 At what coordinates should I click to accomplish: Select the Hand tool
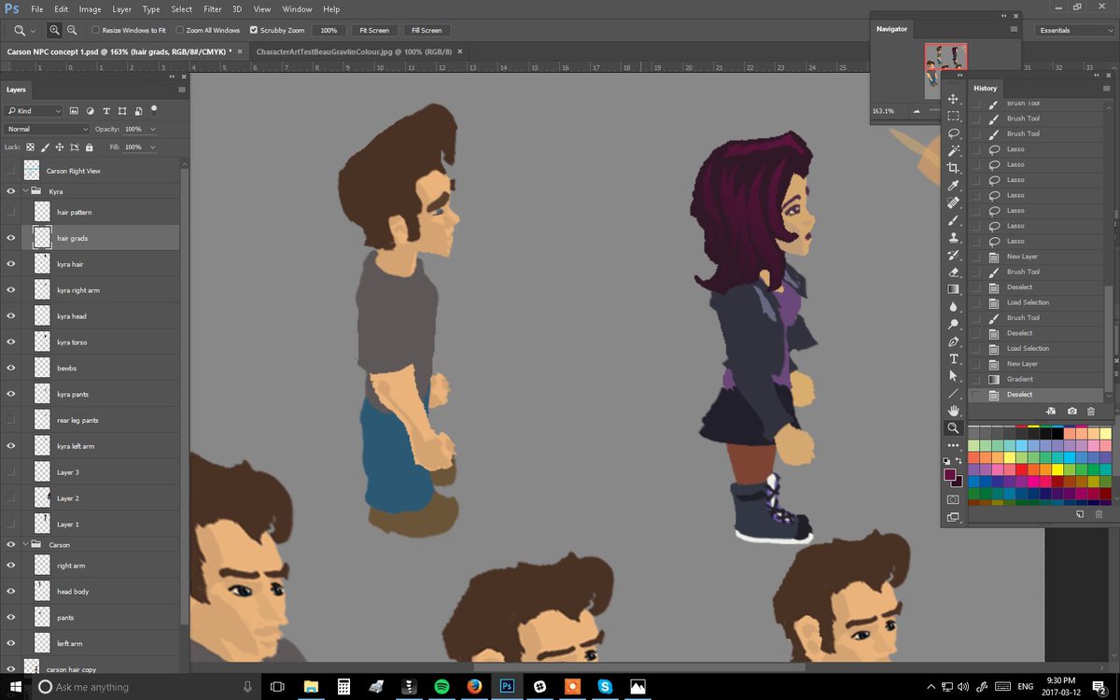pyautogui.click(x=953, y=411)
